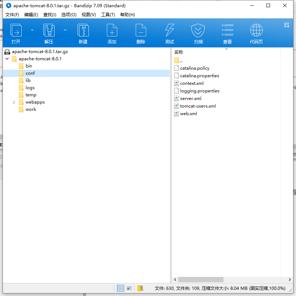Click the Add (添加) file icon
The width and height of the screenshot is (296, 296).
coord(112,30)
